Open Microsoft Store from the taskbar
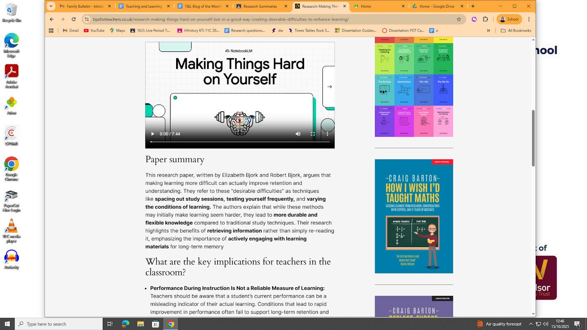Screen dimensions: 587x330 [x=155, y=324]
